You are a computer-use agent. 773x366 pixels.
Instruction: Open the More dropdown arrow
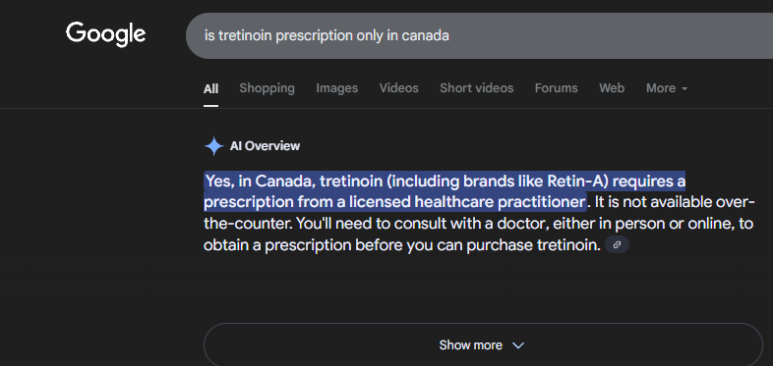point(684,89)
